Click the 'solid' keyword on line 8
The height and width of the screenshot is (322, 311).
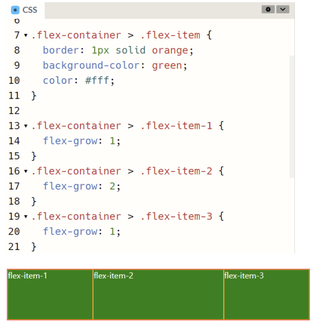click(131, 50)
